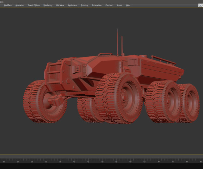Open the Interactive menu

[97, 5]
